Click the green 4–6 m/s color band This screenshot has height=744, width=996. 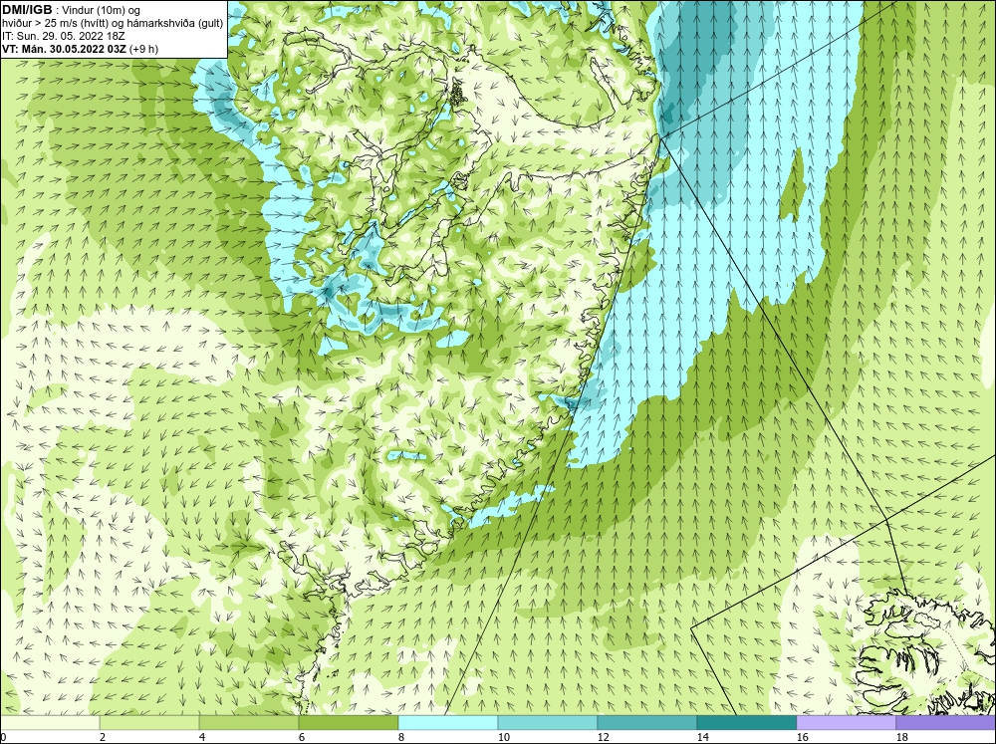[x=249, y=722]
